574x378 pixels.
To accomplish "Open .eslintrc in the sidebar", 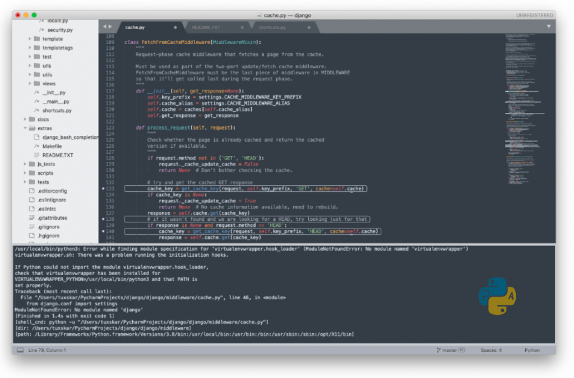I will [47, 209].
